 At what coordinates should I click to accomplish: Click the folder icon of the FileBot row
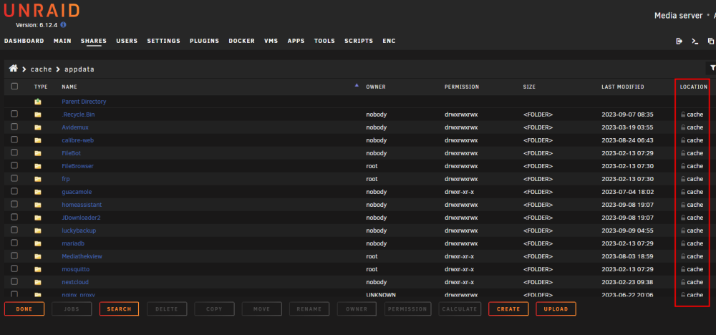pos(37,153)
